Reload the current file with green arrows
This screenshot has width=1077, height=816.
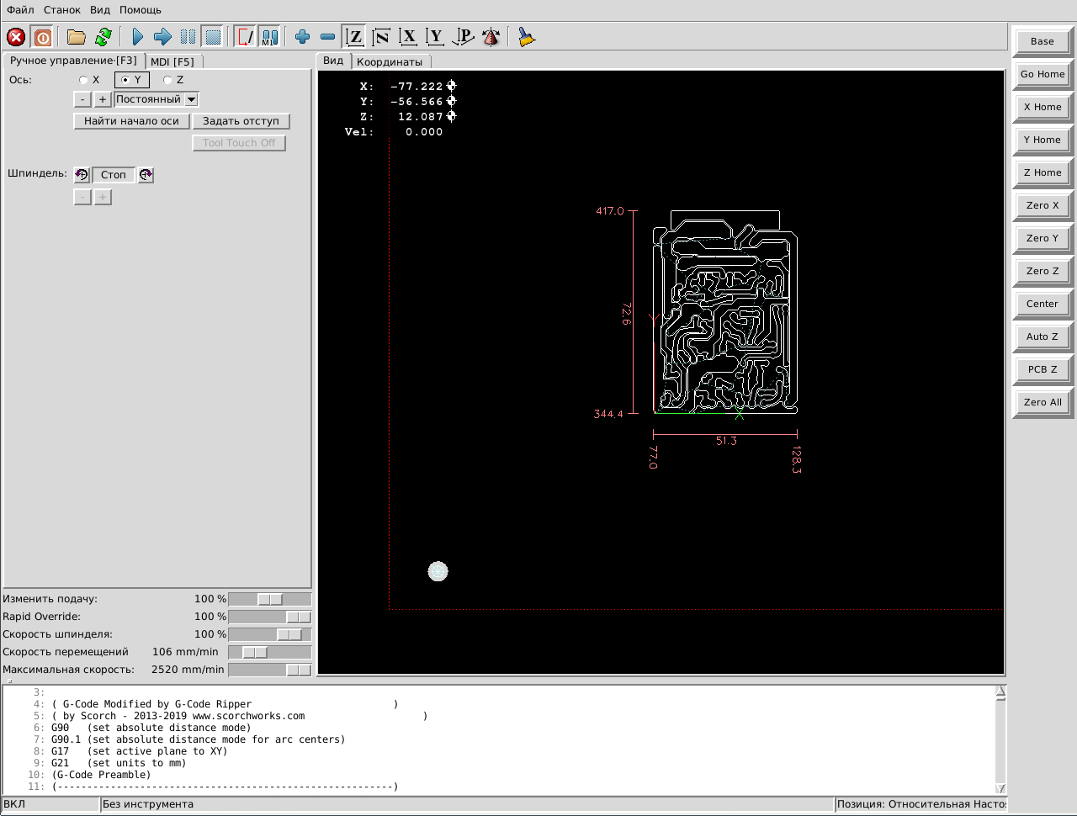coord(103,37)
